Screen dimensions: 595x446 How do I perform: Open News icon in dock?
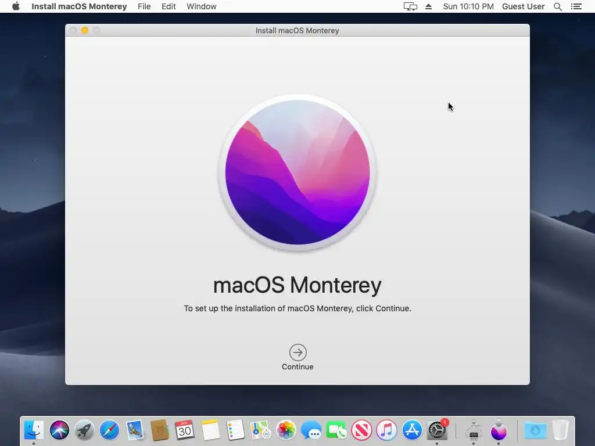point(361,430)
